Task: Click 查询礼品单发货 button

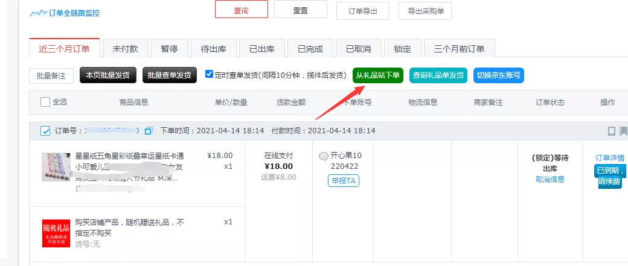Action: coord(438,75)
